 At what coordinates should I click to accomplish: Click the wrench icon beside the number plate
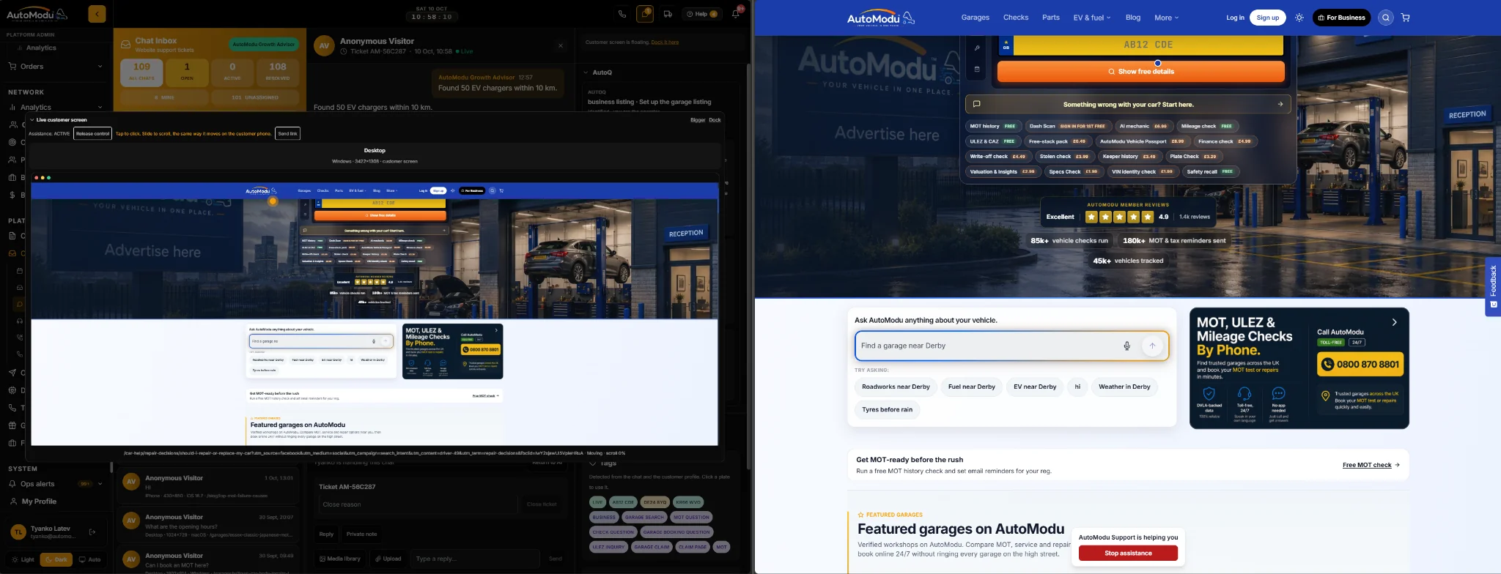click(x=977, y=48)
